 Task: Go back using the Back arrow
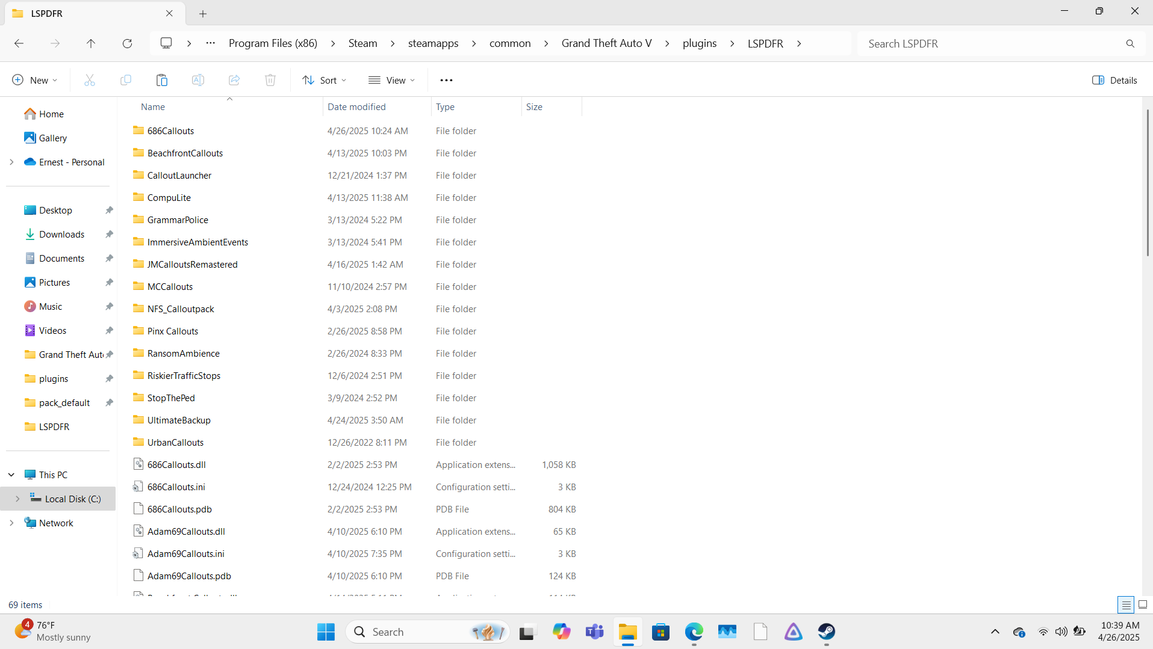19,43
